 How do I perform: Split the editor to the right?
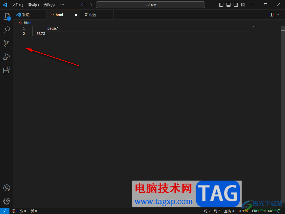click(x=271, y=15)
